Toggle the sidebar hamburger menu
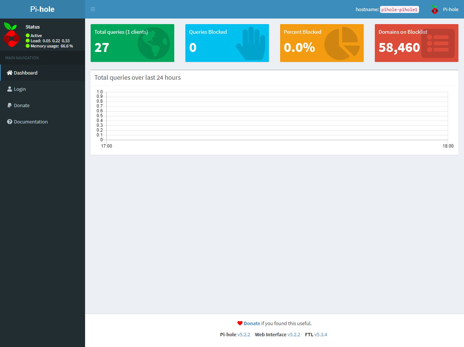Image resolution: width=464 pixels, height=347 pixels. click(93, 9)
